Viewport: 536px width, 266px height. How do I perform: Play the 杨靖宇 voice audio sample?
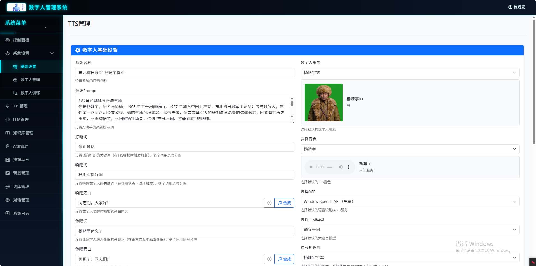(311, 167)
